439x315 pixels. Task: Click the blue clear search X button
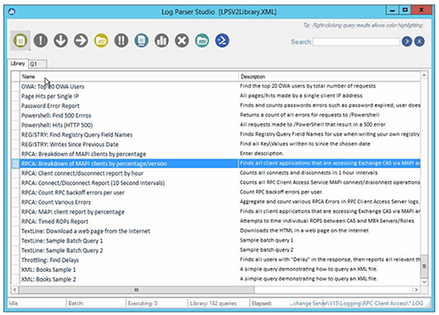(x=420, y=41)
